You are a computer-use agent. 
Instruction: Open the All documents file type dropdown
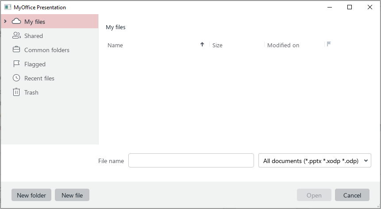click(x=315, y=160)
